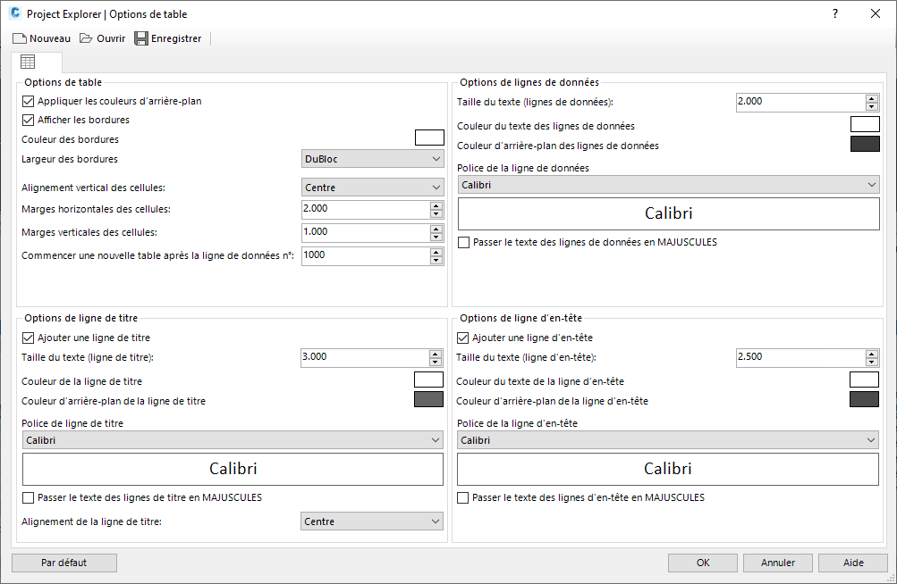Enable uppercase for data row text

(463, 242)
